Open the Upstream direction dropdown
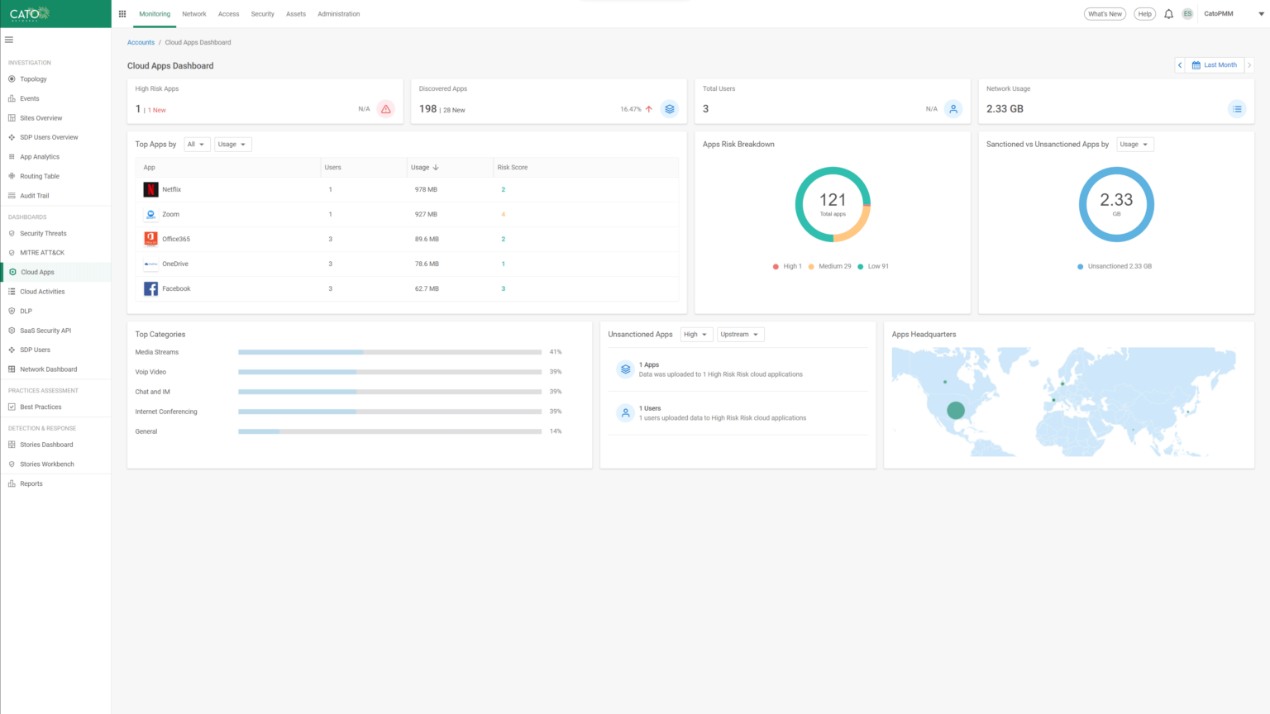 click(x=739, y=334)
